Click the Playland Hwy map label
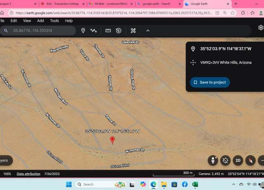The image size is (264, 190). (x=59, y=49)
